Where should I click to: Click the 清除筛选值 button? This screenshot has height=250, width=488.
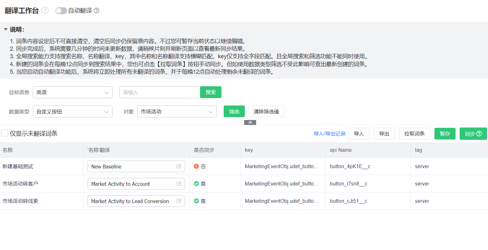click(x=266, y=111)
